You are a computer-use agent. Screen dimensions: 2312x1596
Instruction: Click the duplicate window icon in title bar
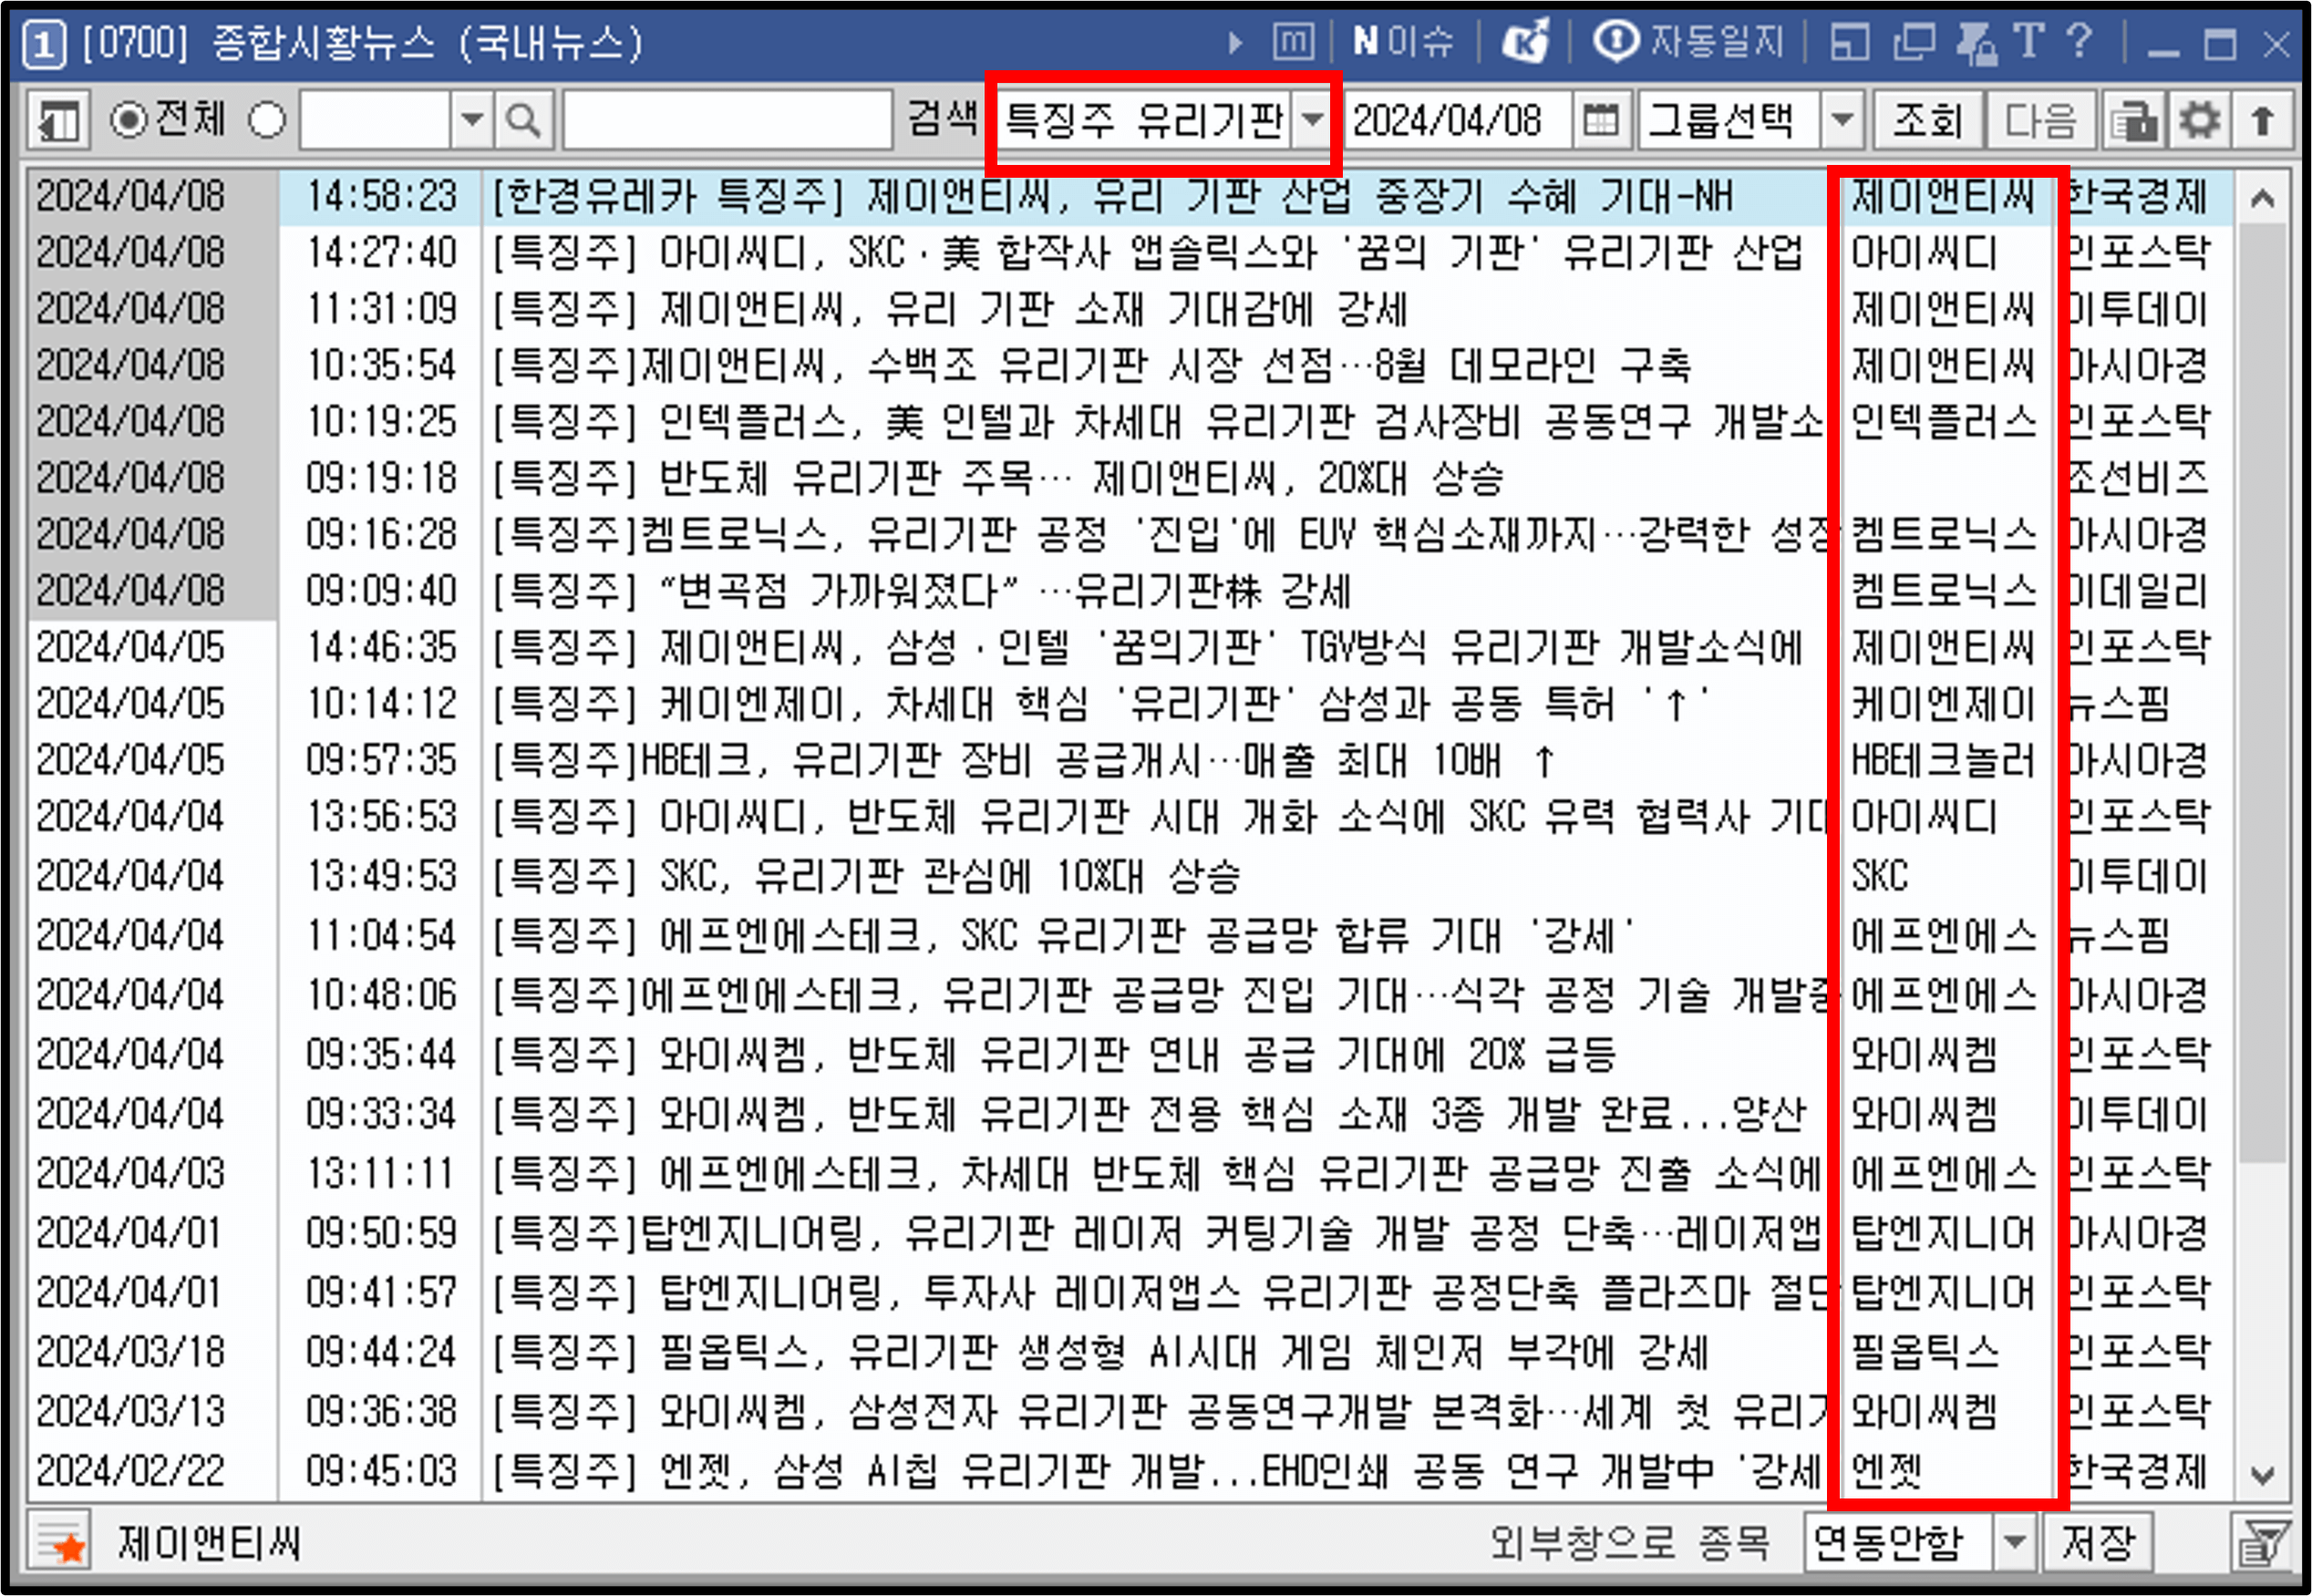(x=1914, y=43)
